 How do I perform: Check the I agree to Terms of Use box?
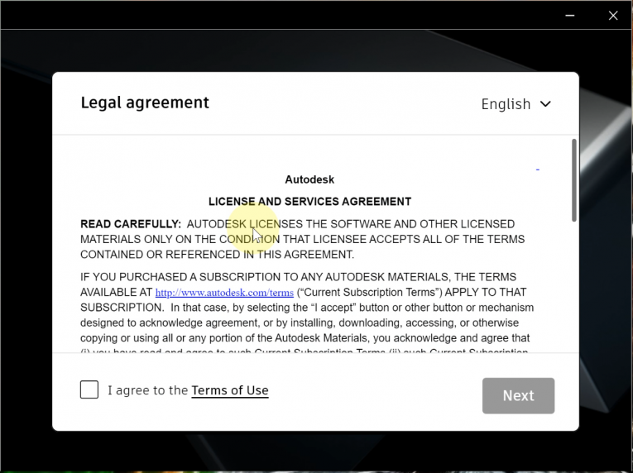[89, 389]
